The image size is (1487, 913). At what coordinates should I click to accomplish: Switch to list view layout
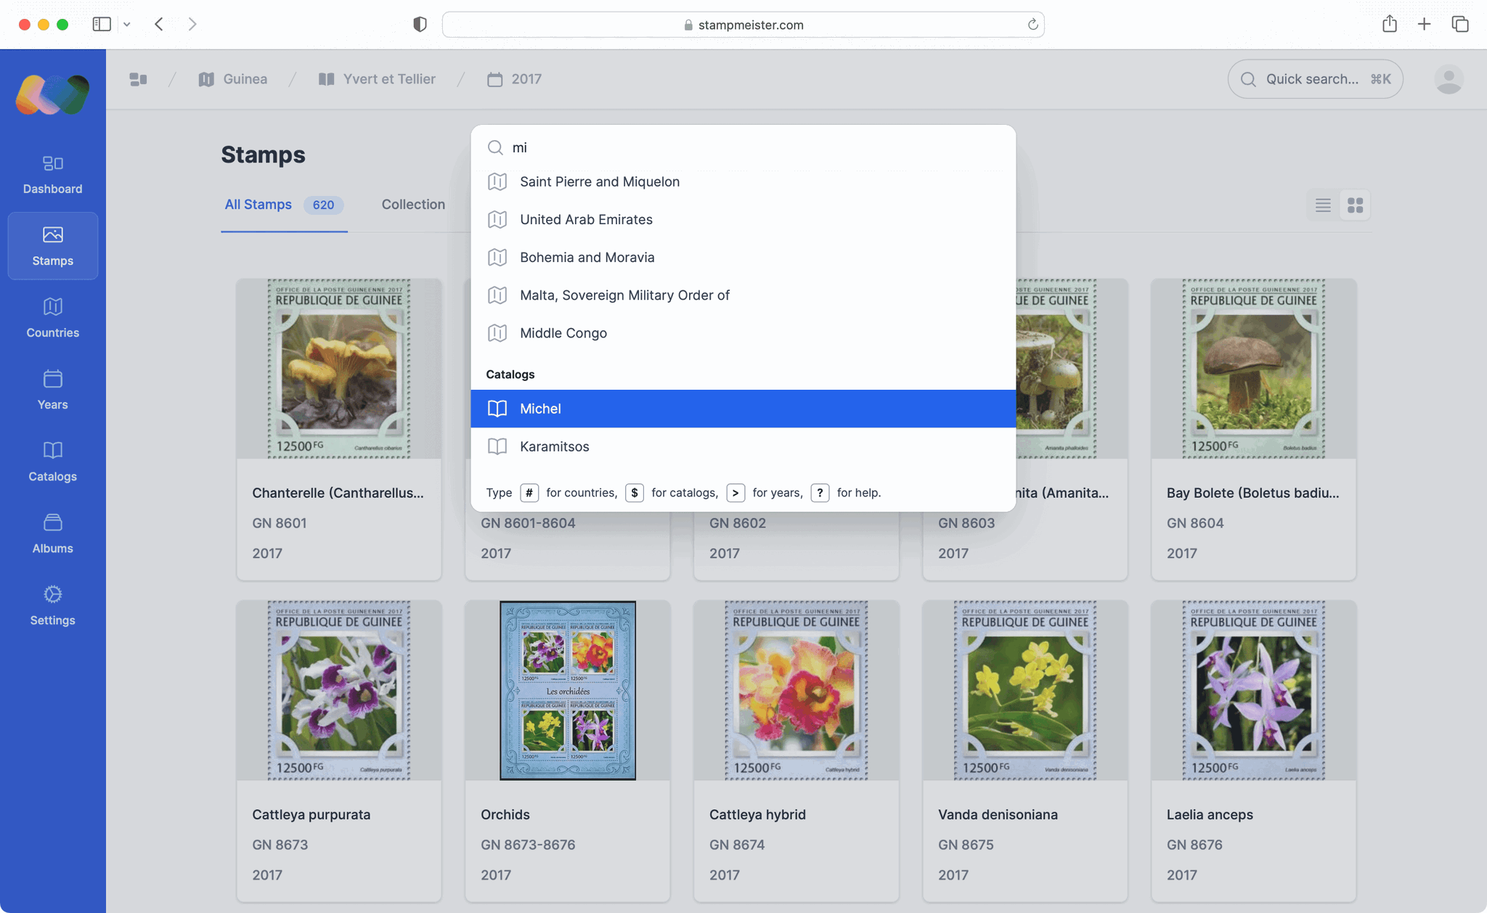(1322, 205)
